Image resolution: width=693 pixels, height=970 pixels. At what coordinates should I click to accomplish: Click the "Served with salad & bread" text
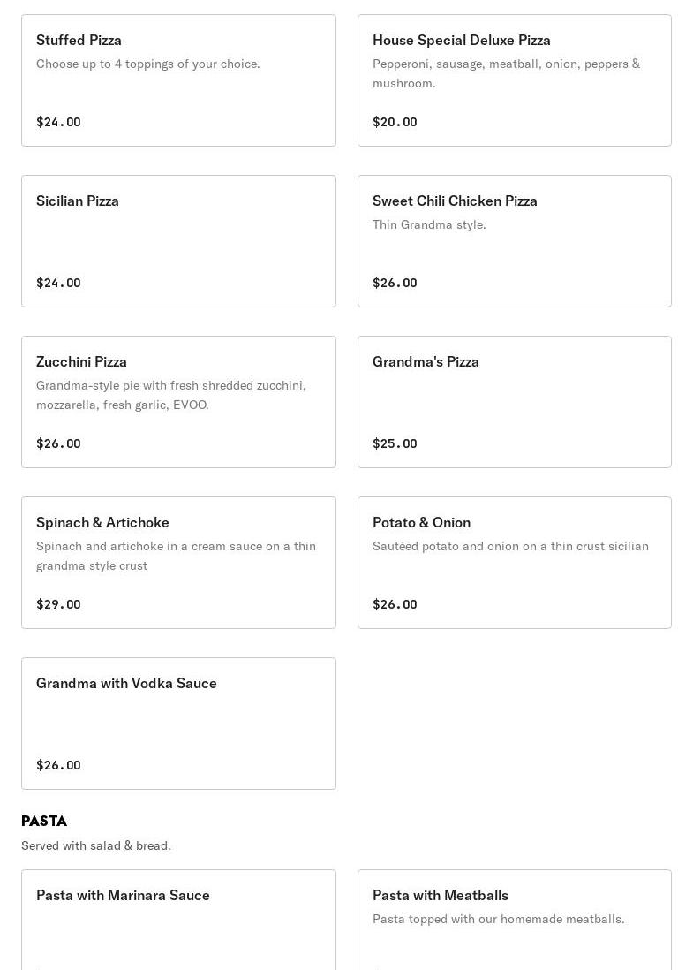pos(96,845)
